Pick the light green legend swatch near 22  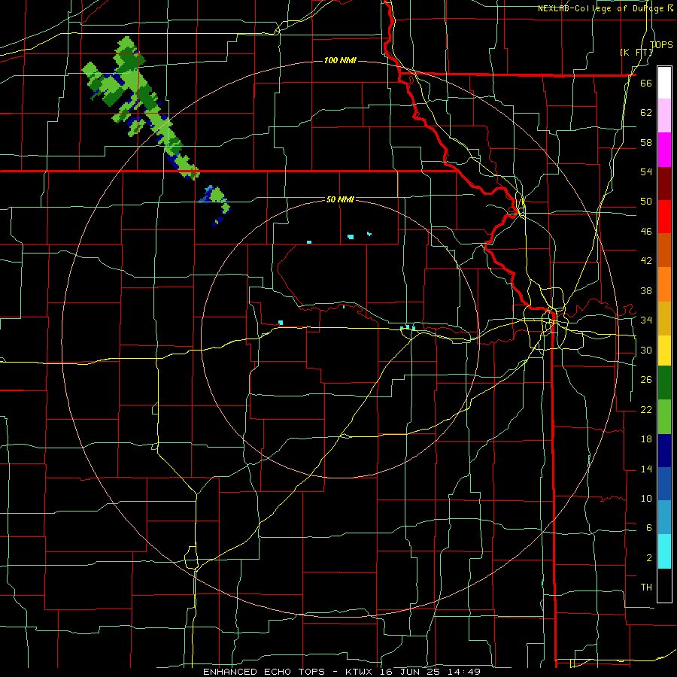point(664,417)
